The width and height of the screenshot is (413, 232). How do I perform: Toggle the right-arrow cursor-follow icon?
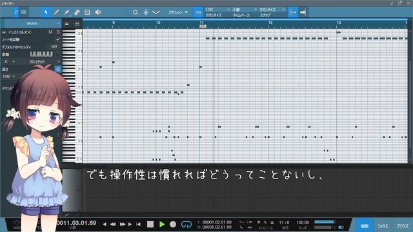tap(303, 12)
